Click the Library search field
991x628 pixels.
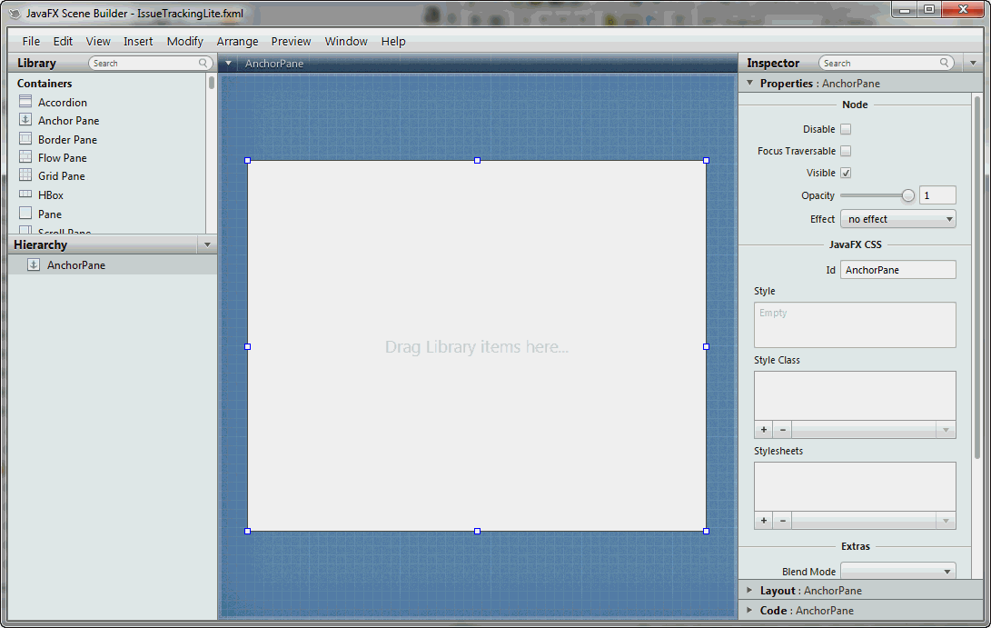151,63
